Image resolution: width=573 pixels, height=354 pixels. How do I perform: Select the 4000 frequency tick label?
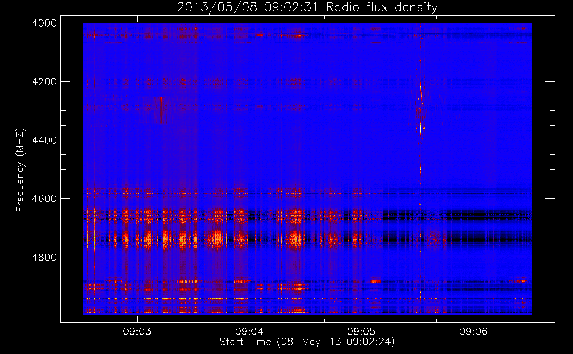point(44,23)
